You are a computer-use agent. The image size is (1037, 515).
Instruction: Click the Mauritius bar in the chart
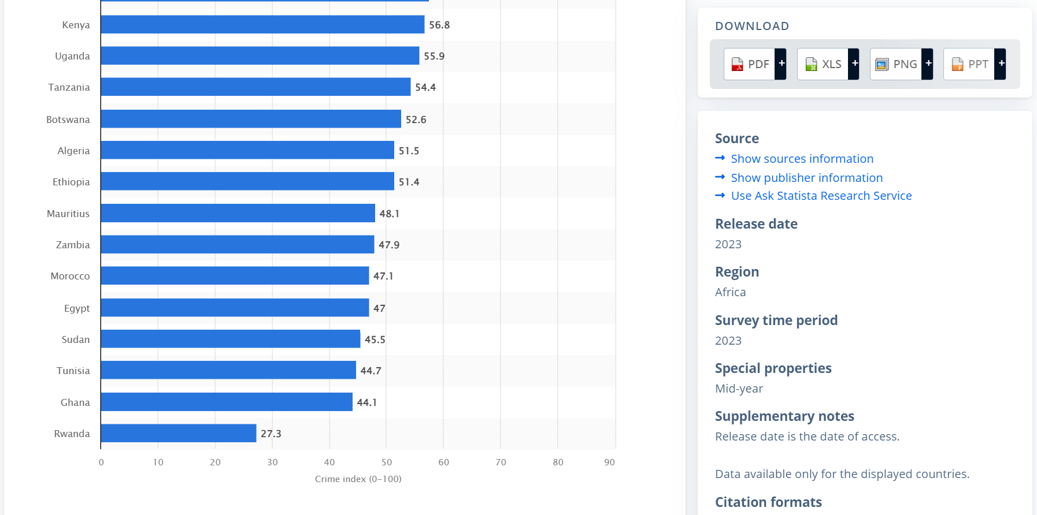click(238, 213)
